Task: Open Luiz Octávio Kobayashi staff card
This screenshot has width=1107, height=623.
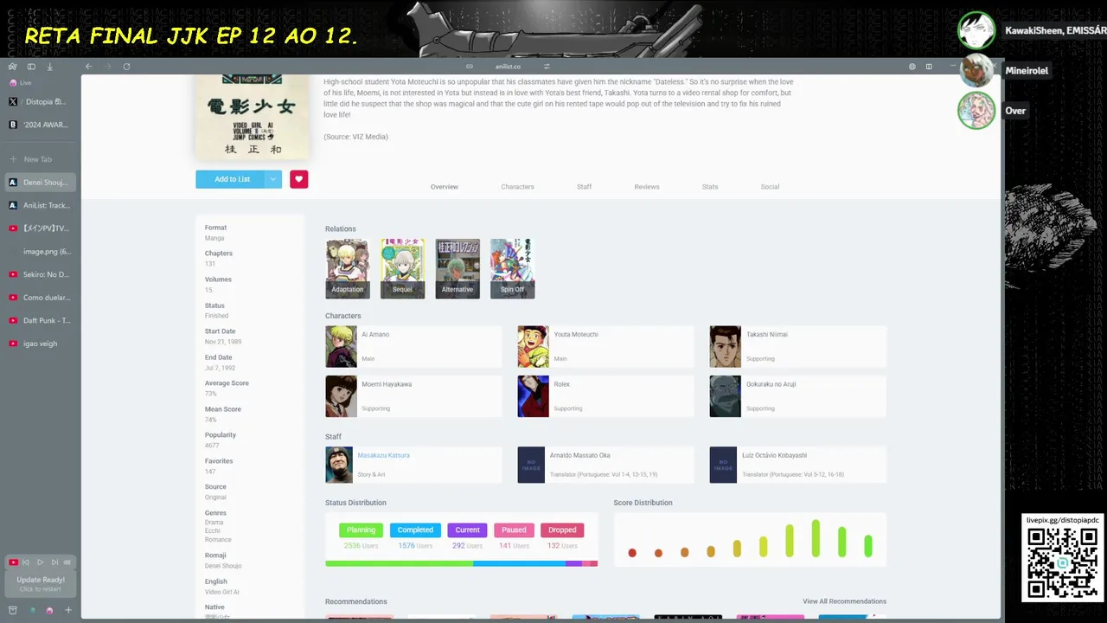Action: (x=797, y=465)
